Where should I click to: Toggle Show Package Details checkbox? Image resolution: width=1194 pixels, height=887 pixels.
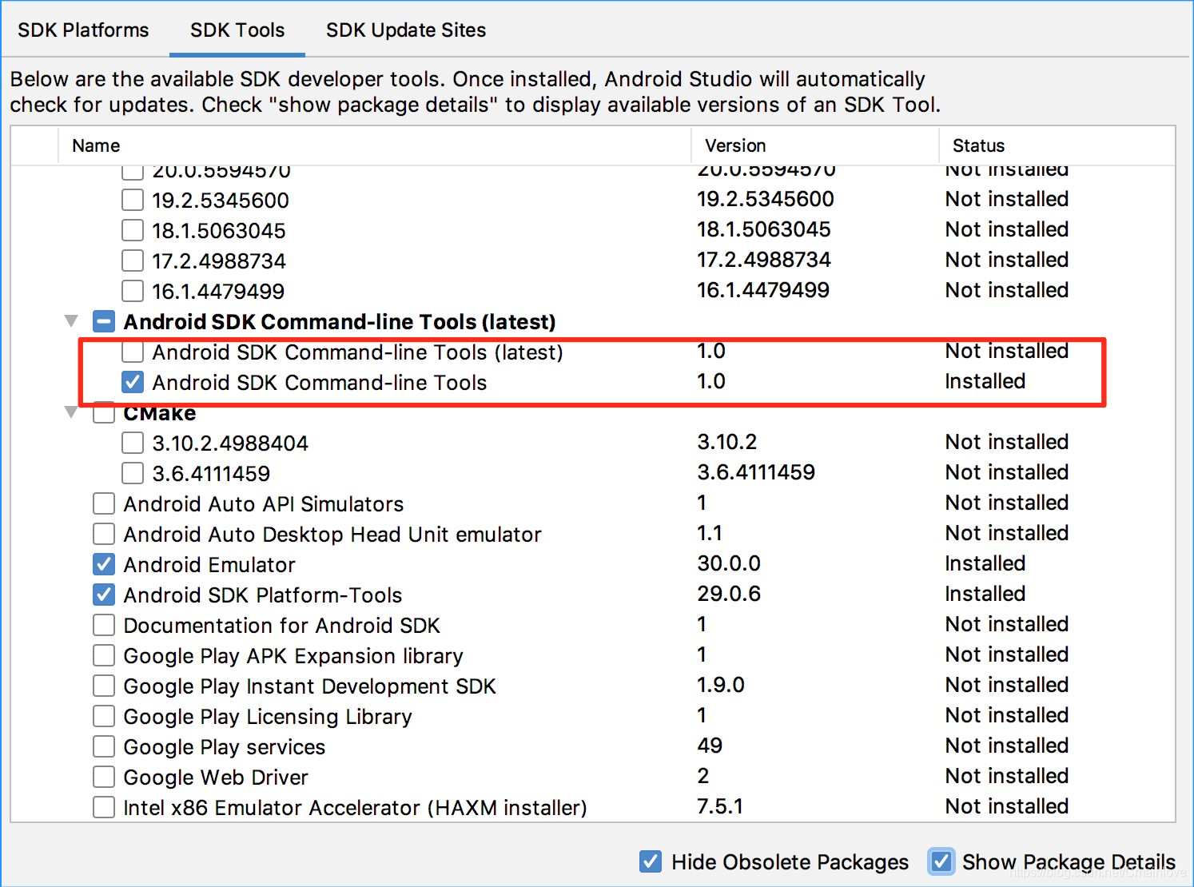pos(941,861)
